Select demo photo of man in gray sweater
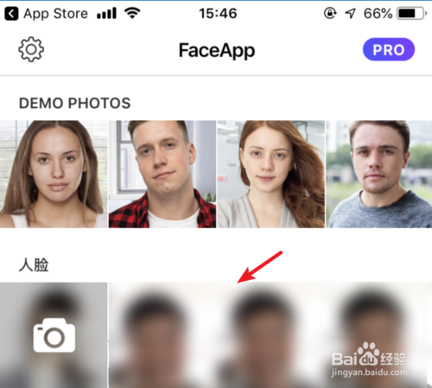Image resolution: width=432 pixels, height=388 pixels. coord(379,174)
